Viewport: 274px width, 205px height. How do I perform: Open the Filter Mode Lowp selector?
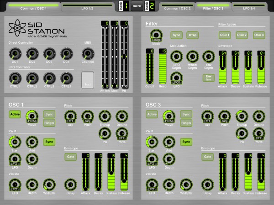[x=156, y=36]
